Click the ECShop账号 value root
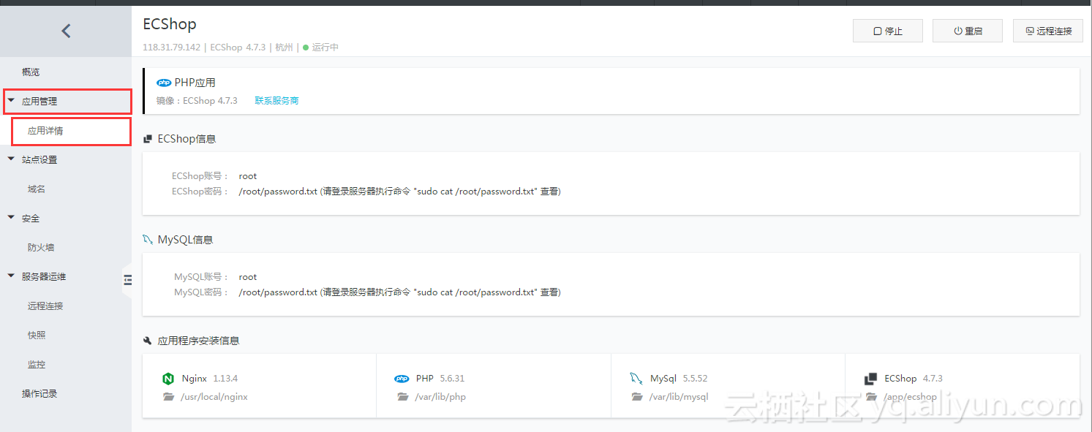Screen dimensions: 1092x432 pyautogui.click(x=248, y=176)
